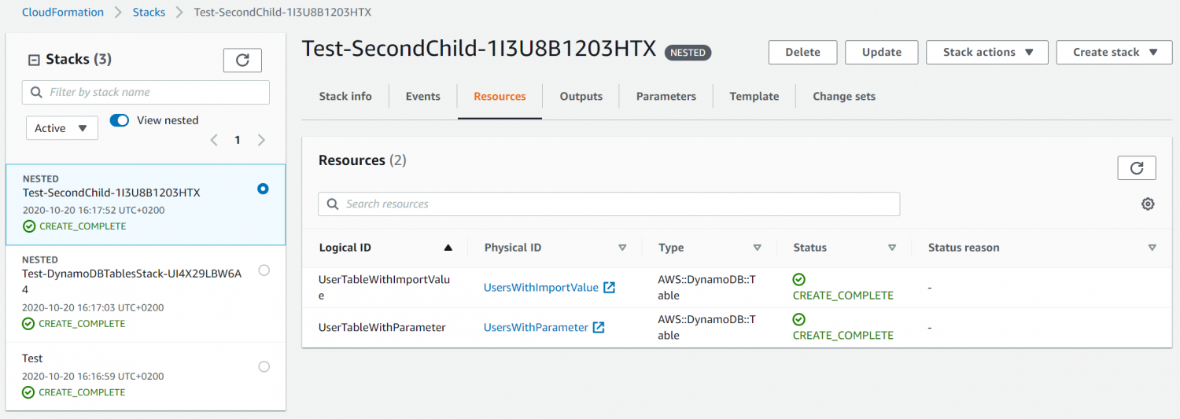This screenshot has height=419, width=1180.
Task: Refresh the Stacks list
Action: pos(242,61)
